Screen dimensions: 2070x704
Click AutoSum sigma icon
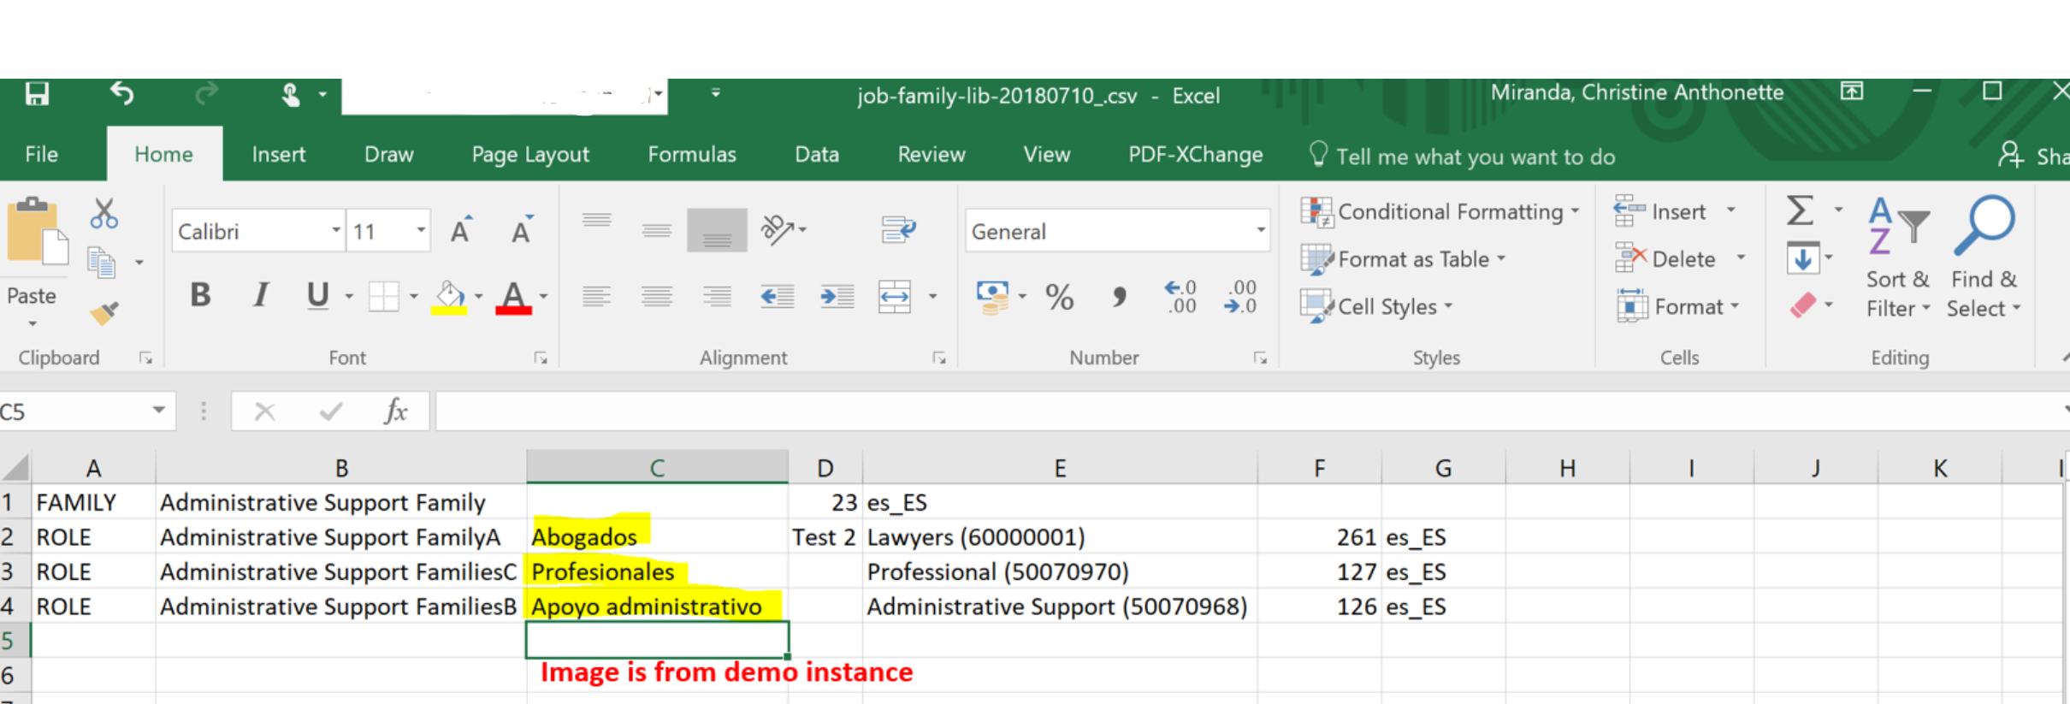[x=1800, y=210]
